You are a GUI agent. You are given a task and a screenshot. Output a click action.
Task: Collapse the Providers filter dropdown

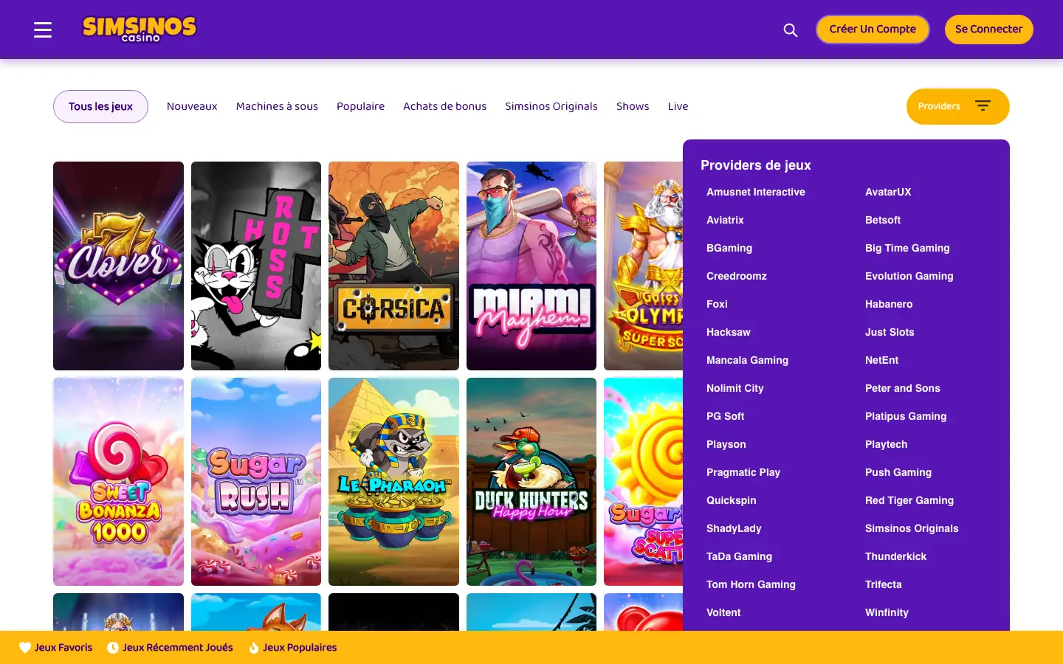(957, 106)
